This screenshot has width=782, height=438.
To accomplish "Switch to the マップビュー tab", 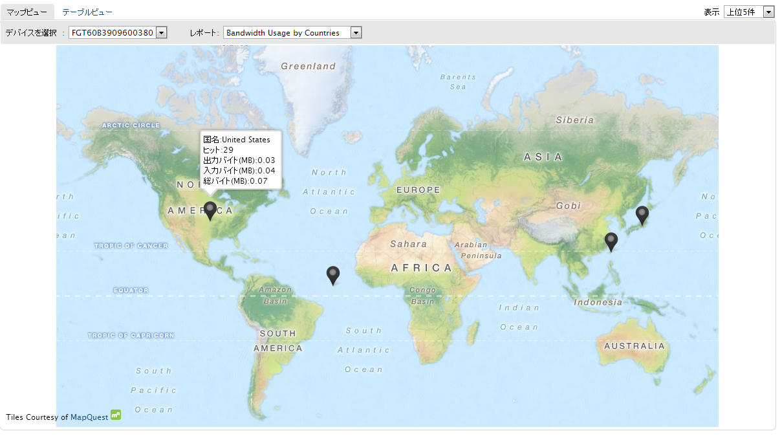I will pyautogui.click(x=27, y=12).
